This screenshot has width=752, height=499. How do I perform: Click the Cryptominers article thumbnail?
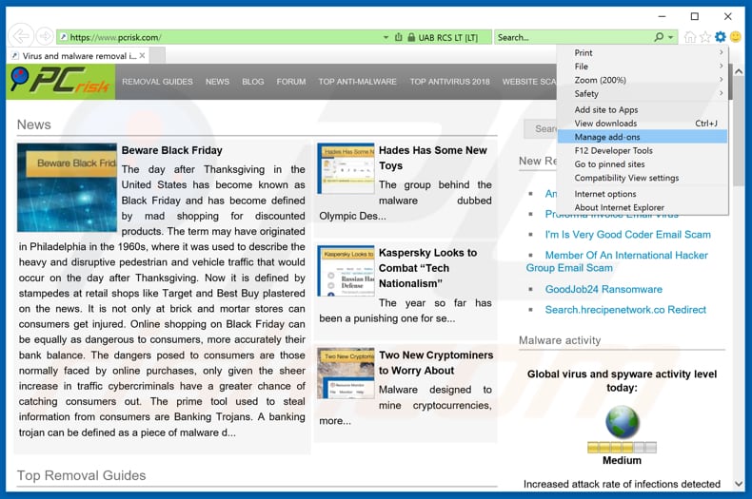click(x=346, y=373)
